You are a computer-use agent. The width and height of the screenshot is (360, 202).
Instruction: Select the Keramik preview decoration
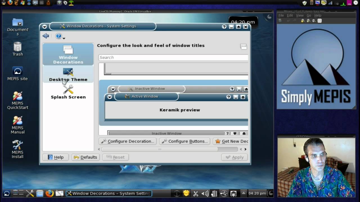point(174,103)
